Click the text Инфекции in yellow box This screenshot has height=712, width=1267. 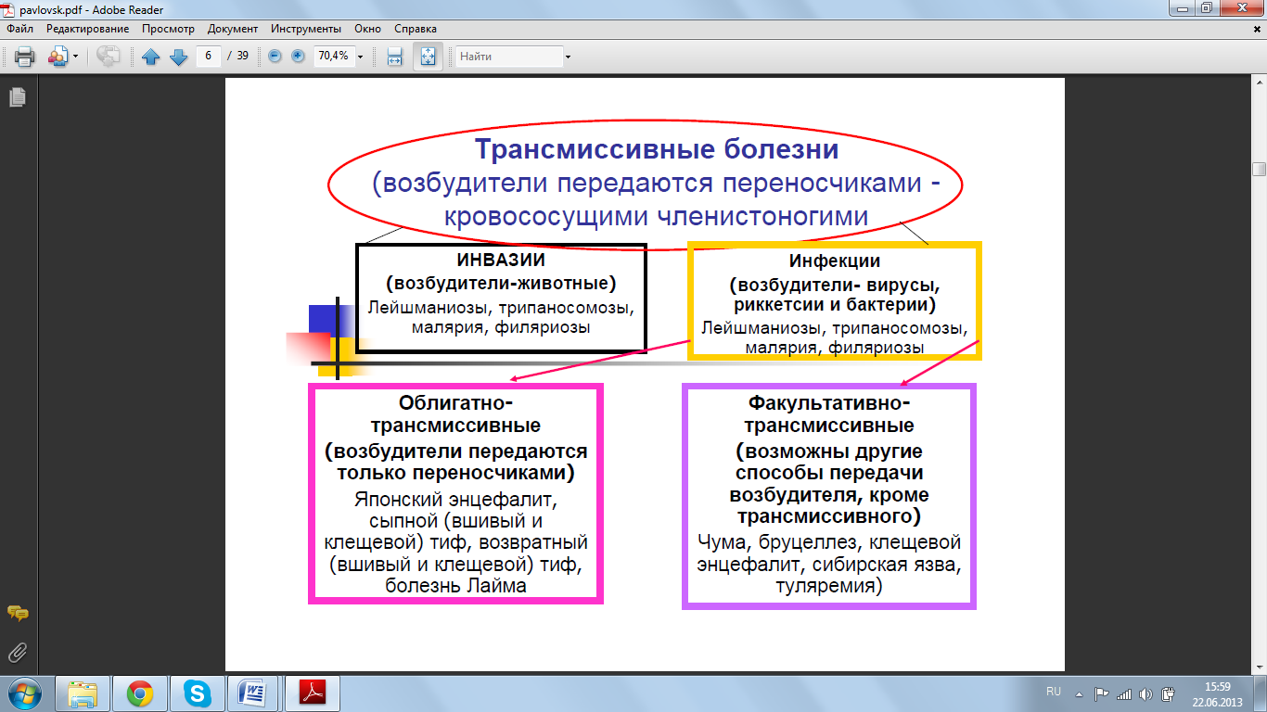(x=835, y=261)
